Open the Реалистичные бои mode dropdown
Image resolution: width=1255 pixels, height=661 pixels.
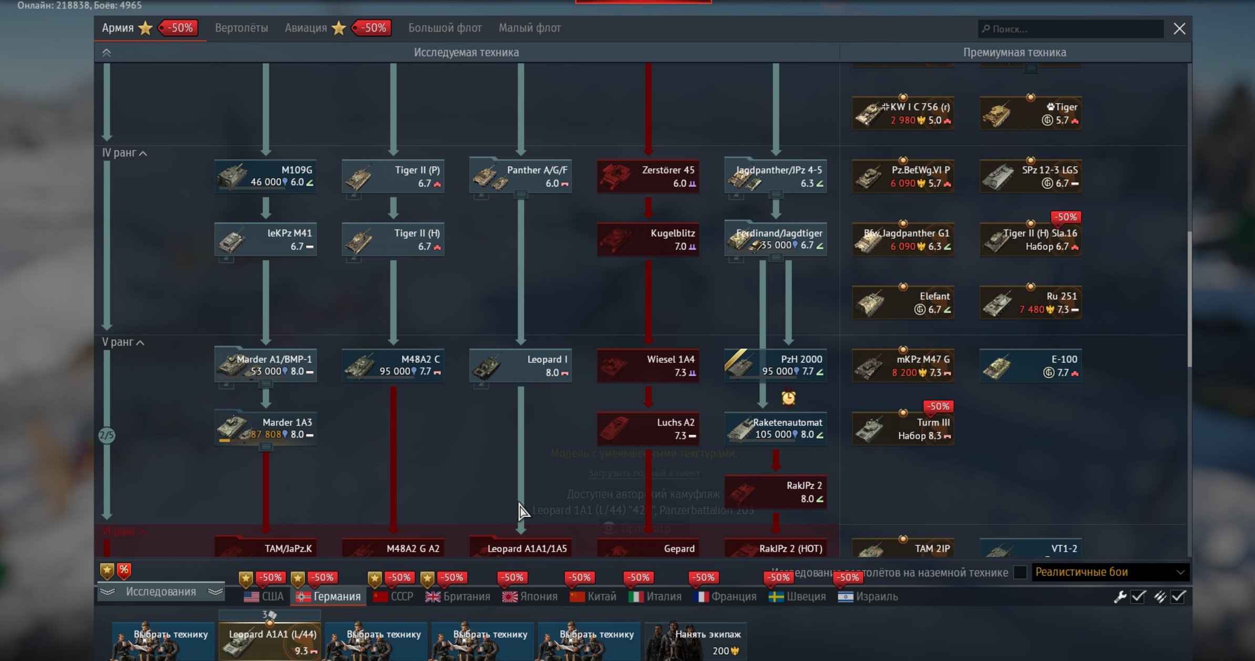coord(1110,572)
